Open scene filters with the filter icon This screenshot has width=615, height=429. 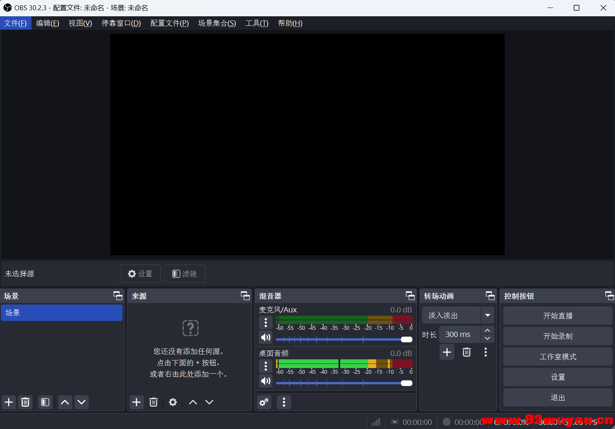pyautogui.click(x=45, y=402)
